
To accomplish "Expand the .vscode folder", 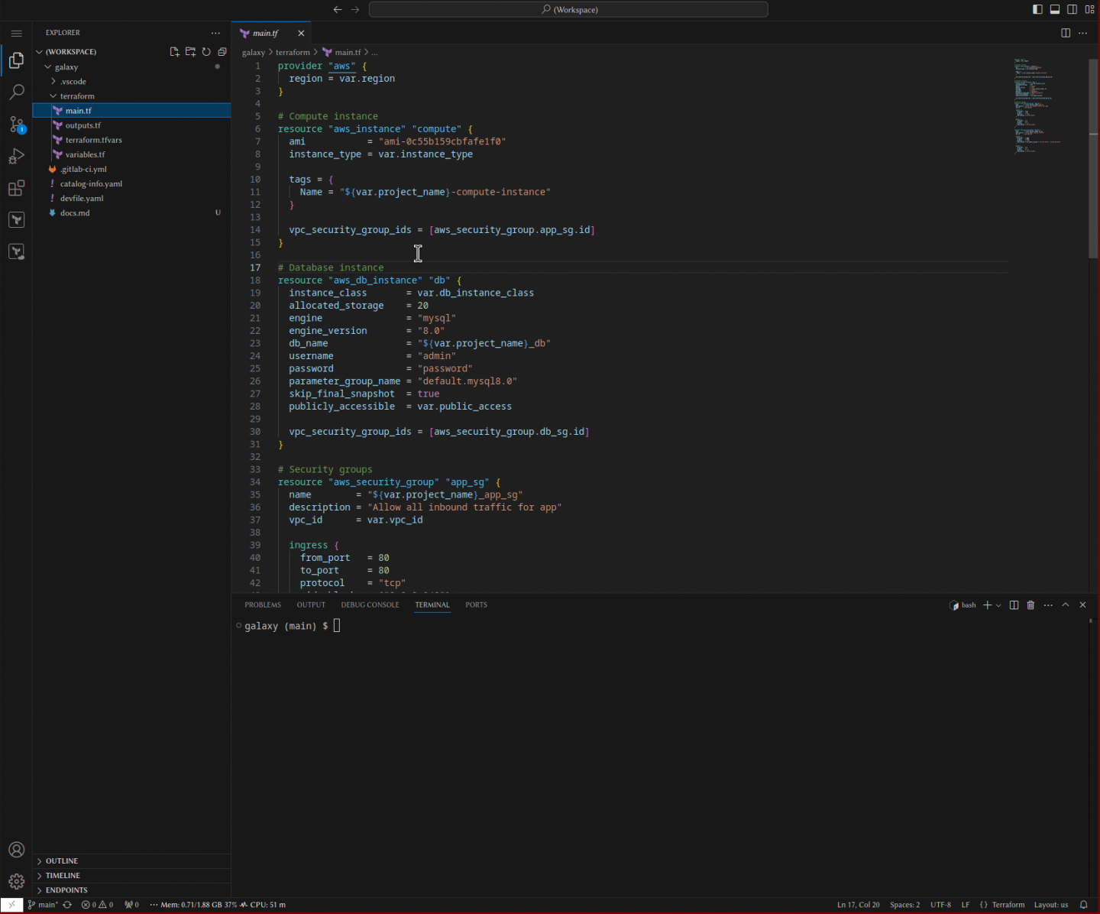I will coord(73,82).
